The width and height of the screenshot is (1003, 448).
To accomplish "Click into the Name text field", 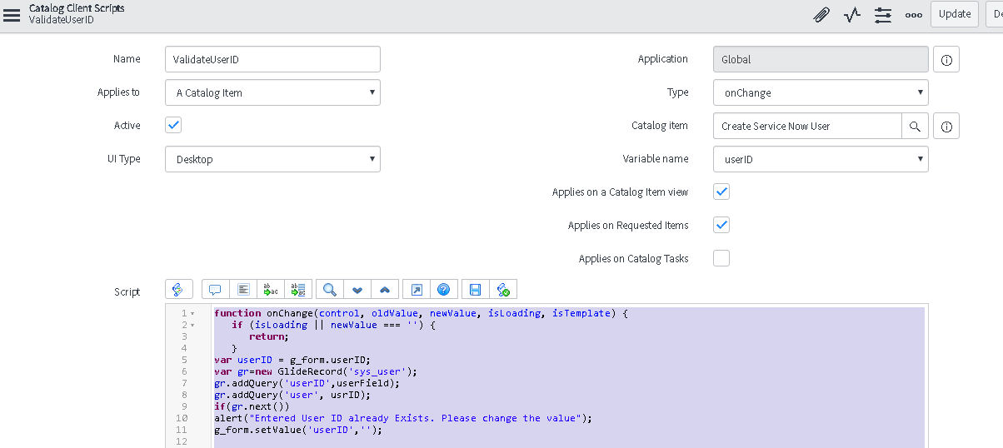I will [272, 59].
